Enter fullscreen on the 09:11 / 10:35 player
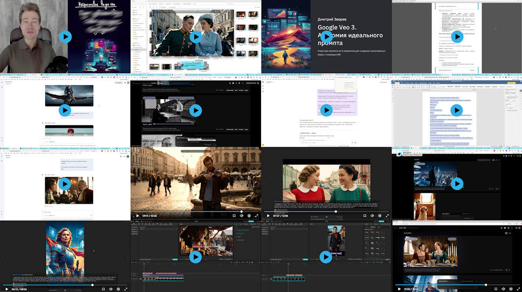 (257, 216)
